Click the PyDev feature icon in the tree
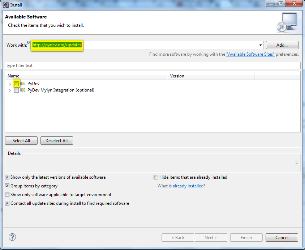 point(22,84)
